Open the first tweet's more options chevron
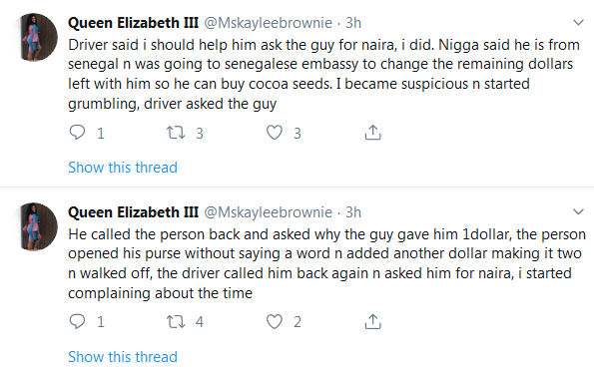 click(x=578, y=22)
